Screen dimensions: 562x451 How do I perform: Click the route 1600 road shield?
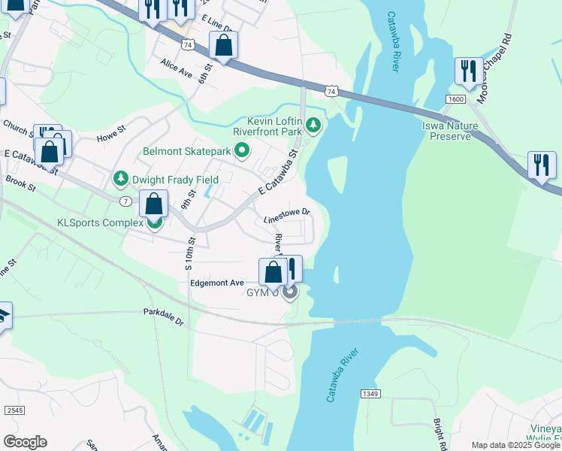pos(455,99)
